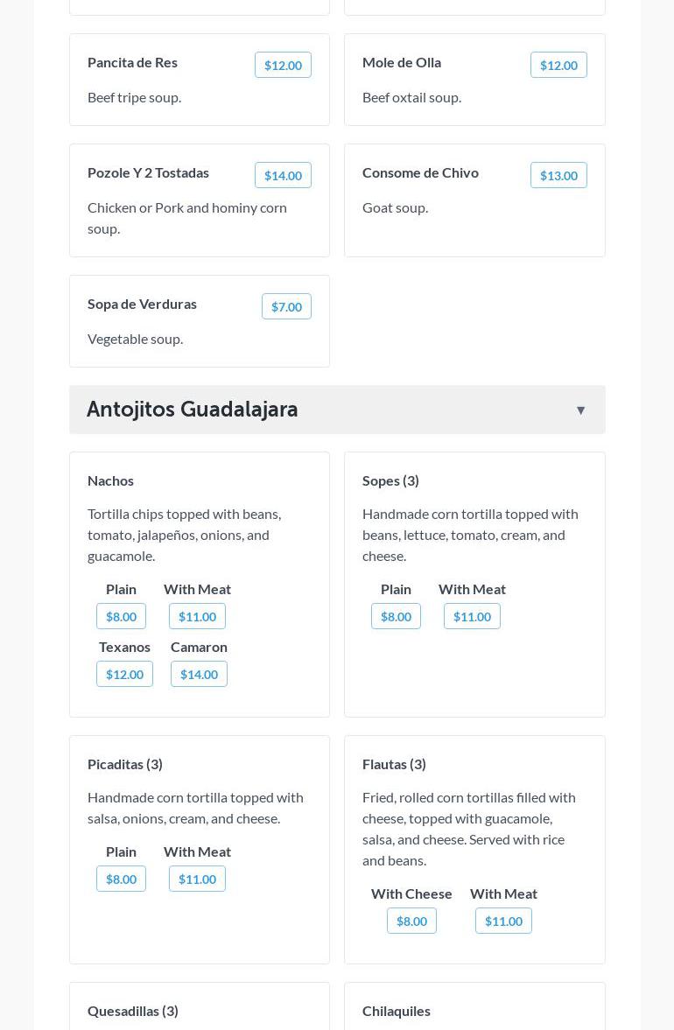The height and width of the screenshot is (1030, 674).
Task: Pick Picaditas (3) Plain $8.00 price
Action: 121,879
